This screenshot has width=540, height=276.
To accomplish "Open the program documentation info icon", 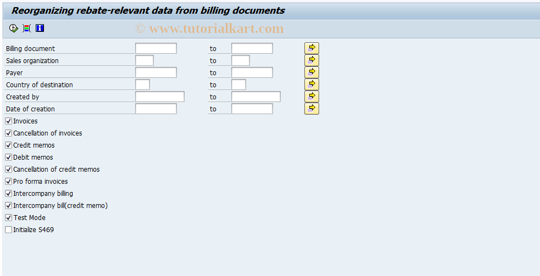I will (40, 28).
